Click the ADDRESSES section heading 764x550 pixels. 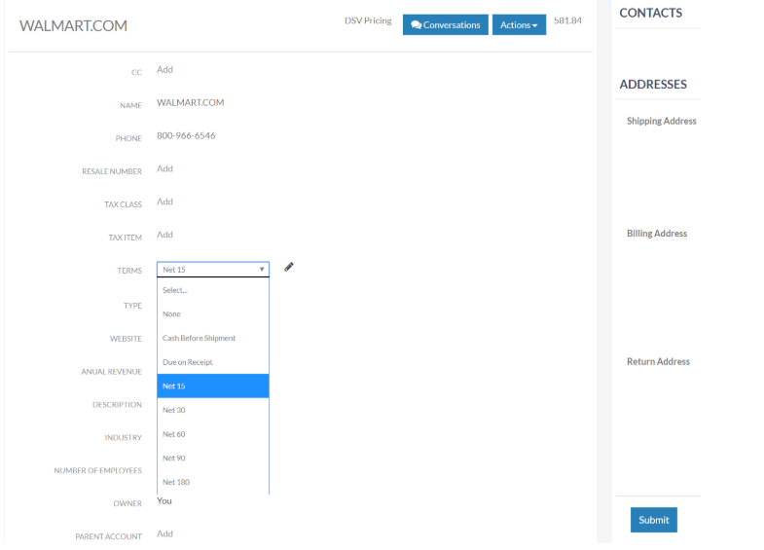[x=653, y=85]
